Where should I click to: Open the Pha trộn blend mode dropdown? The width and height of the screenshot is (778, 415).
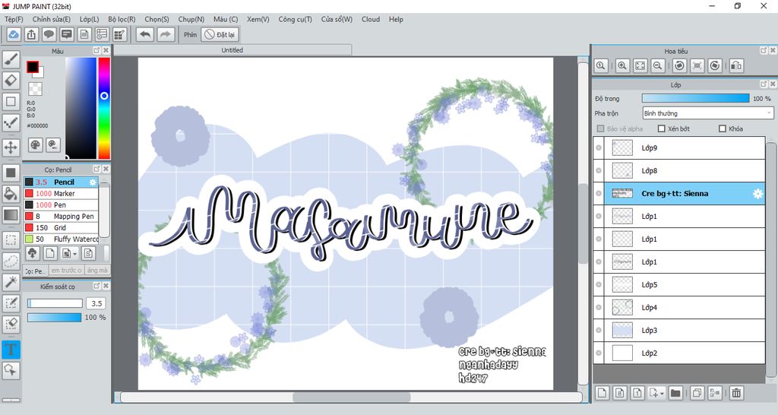[x=708, y=113]
